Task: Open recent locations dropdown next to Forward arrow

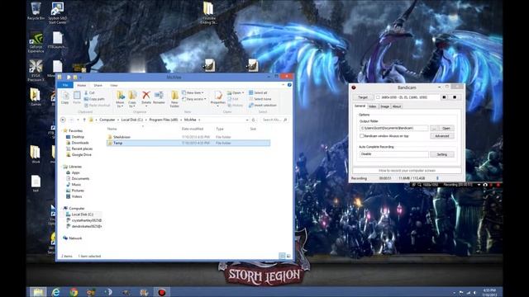Action: [x=78, y=120]
